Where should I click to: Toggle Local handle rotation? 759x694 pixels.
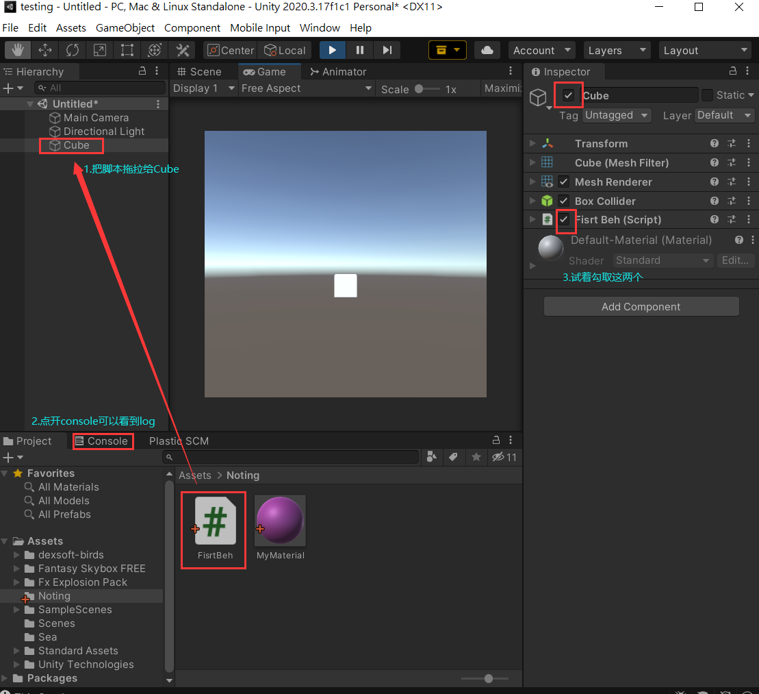[x=285, y=50]
